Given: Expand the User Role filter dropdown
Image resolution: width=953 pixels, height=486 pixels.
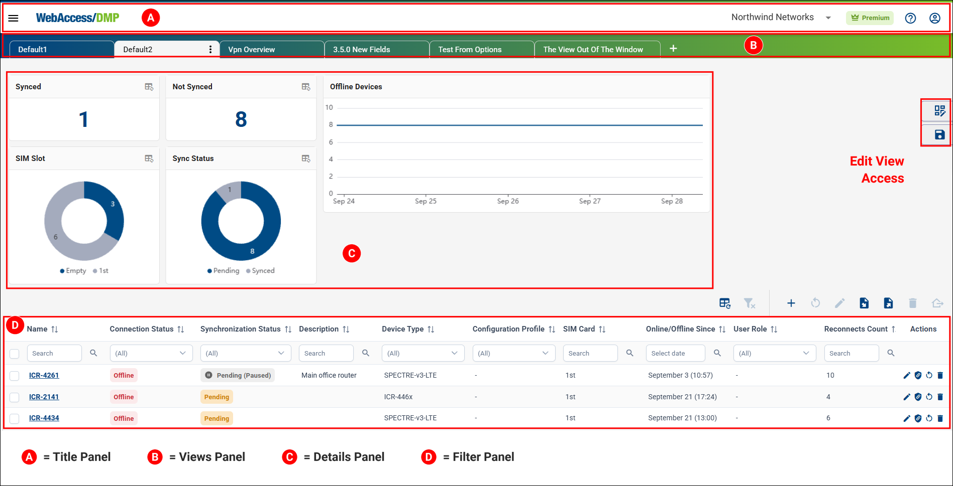Looking at the screenshot, I should click(x=775, y=353).
